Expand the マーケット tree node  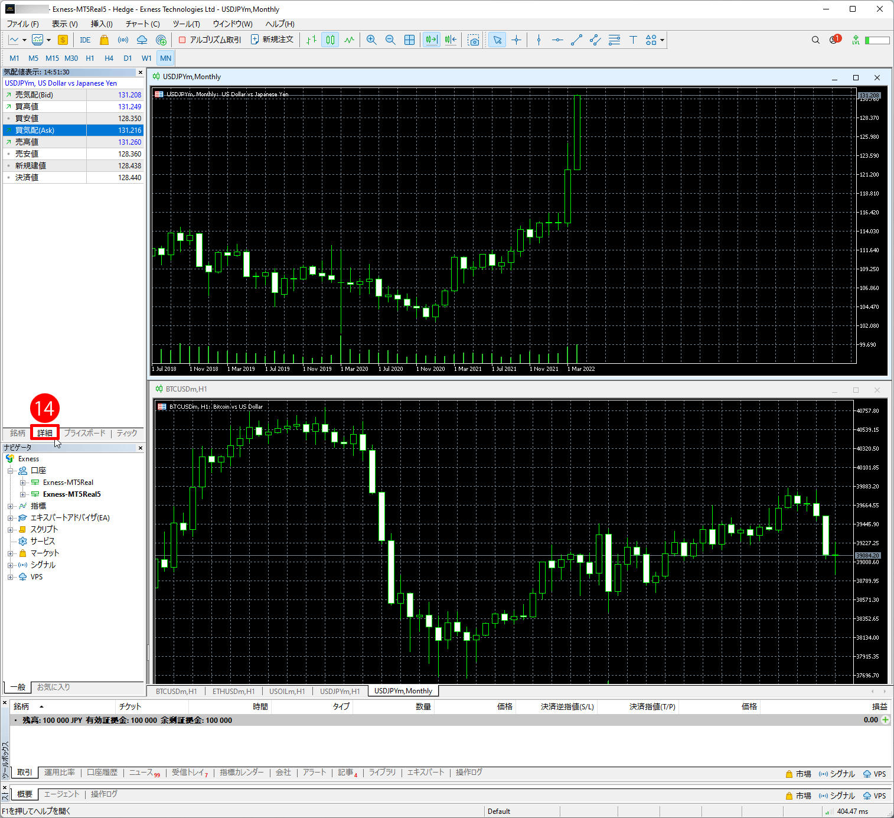10,553
